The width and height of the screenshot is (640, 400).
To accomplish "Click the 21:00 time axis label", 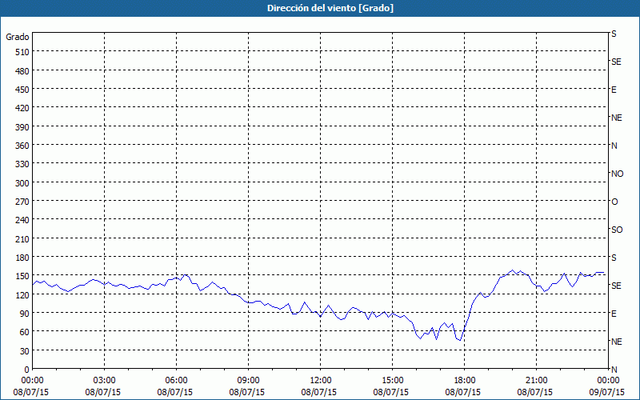I will point(536,381).
